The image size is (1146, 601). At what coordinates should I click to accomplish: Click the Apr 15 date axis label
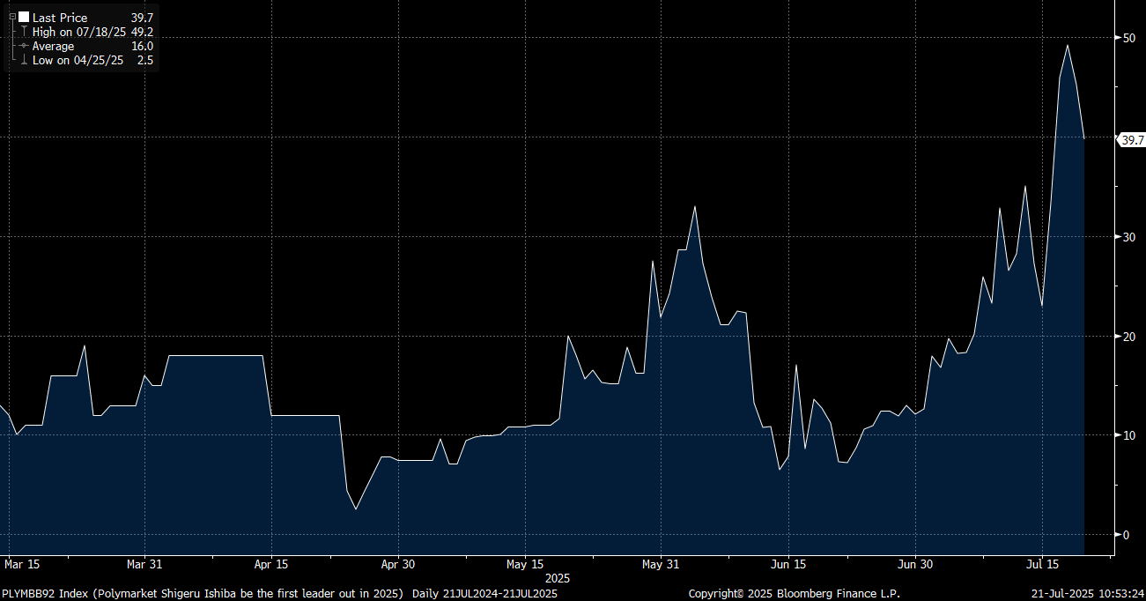271,564
